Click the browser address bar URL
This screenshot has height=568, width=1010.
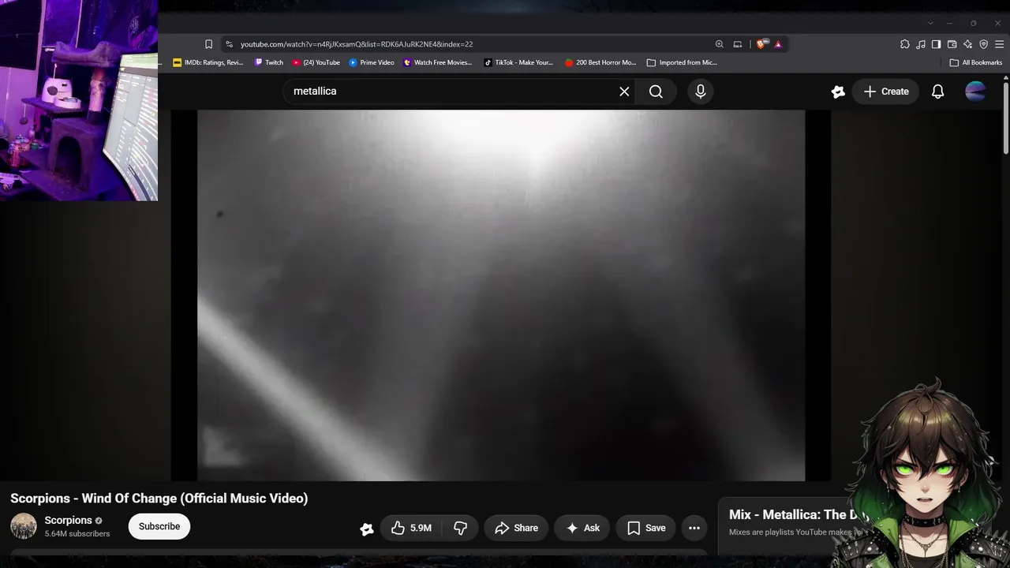click(357, 44)
